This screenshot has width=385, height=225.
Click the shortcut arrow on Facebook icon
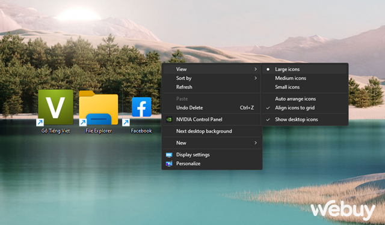pyautogui.click(x=126, y=122)
